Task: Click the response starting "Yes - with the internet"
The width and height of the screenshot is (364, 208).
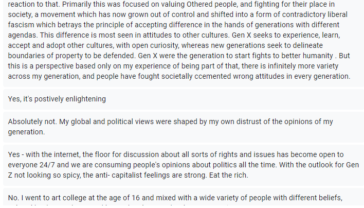Action: pyautogui.click(x=176, y=165)
